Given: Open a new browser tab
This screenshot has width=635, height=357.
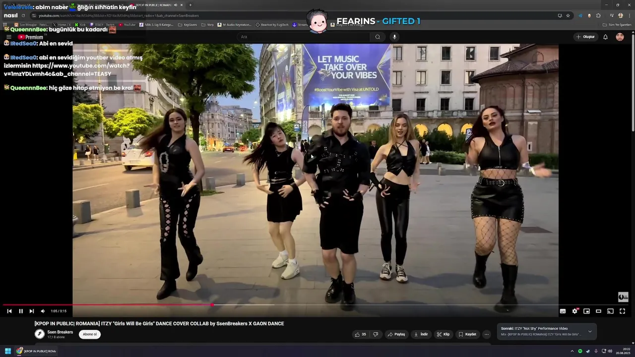Looking at the screenshot, I should click(190, 5).
